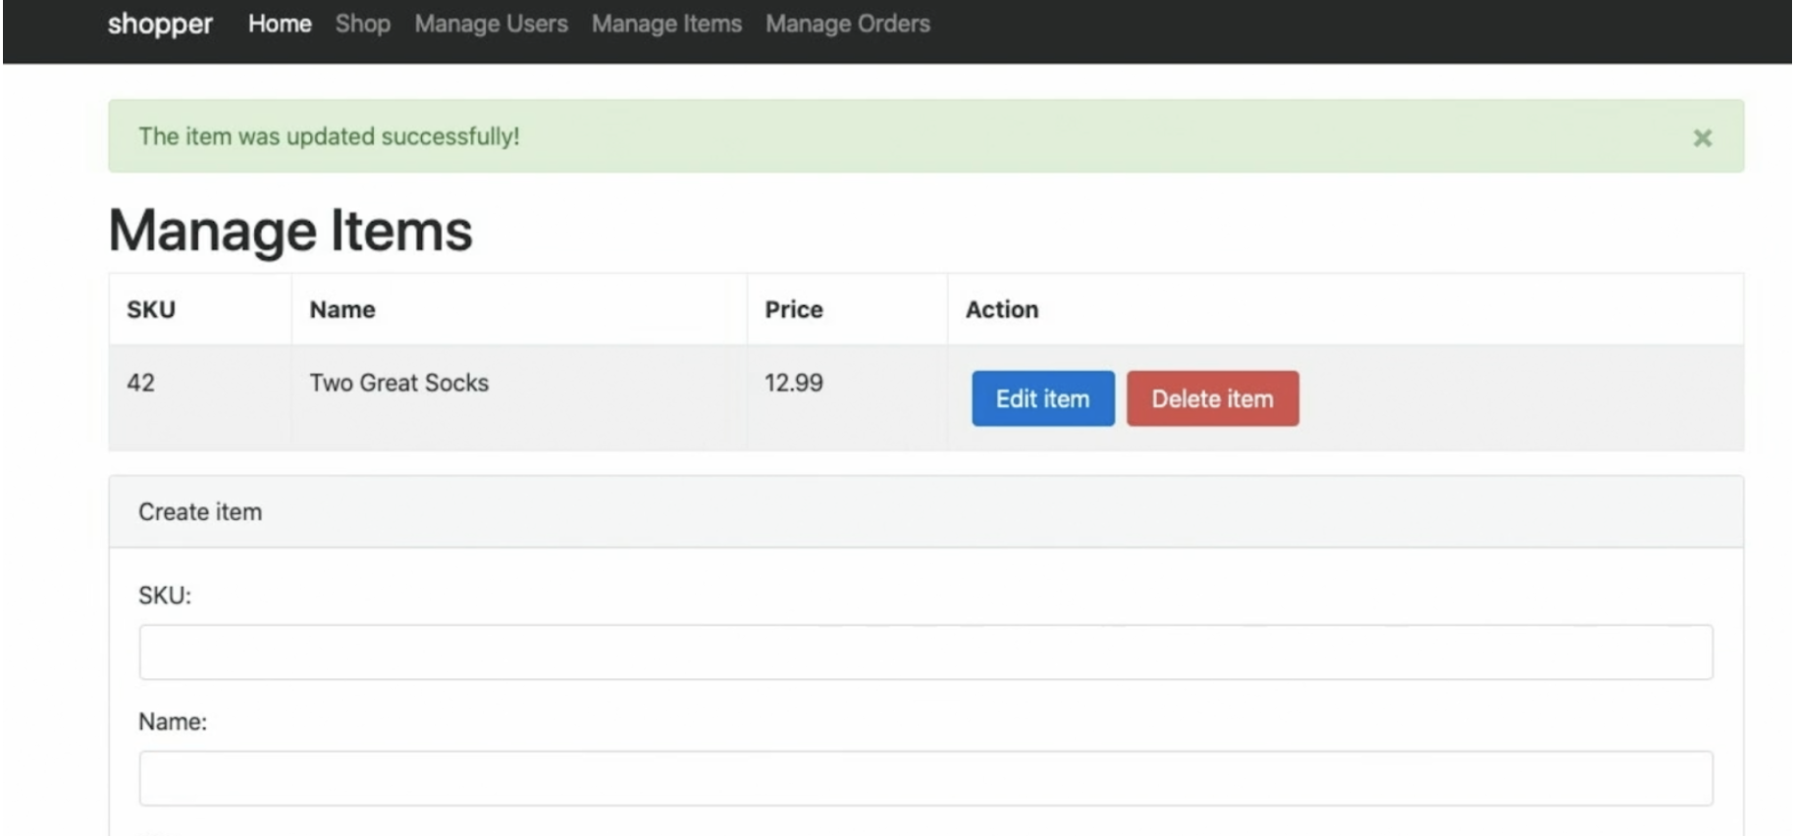Select the Two Great Socks name cell
This screenshot has height=836, width=1794.
398,383
